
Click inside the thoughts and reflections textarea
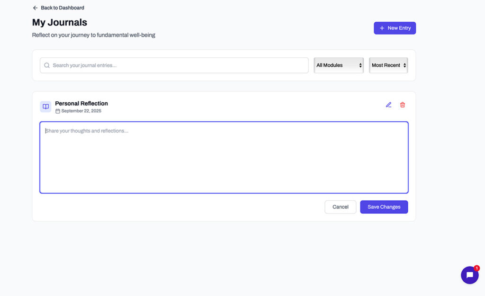(224, 157)
